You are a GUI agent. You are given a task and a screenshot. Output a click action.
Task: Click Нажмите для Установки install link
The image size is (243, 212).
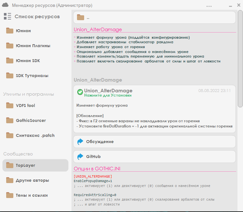108,95
